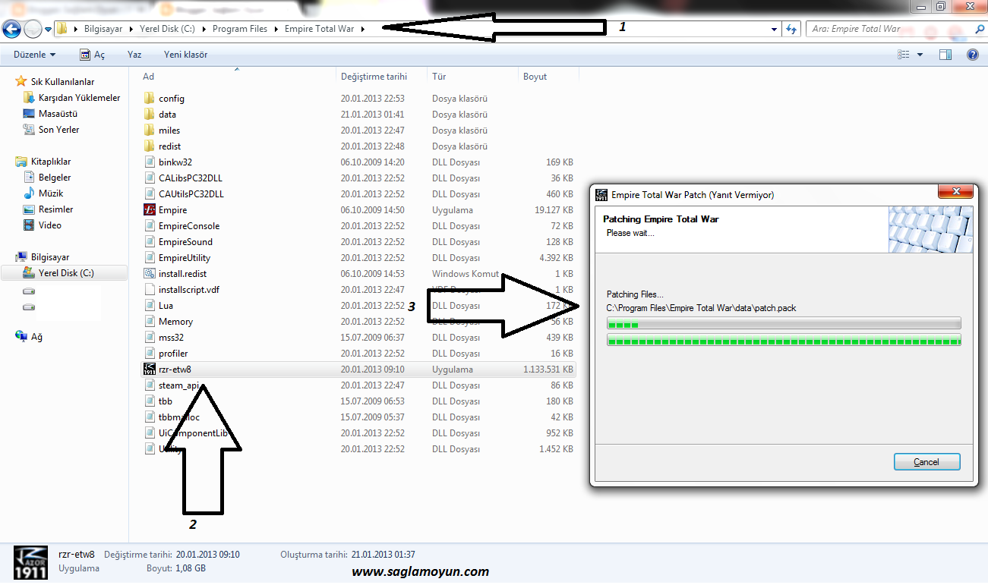Click Yeni klasör to create folder
This screenshot has width=988, height=585.
185,55
